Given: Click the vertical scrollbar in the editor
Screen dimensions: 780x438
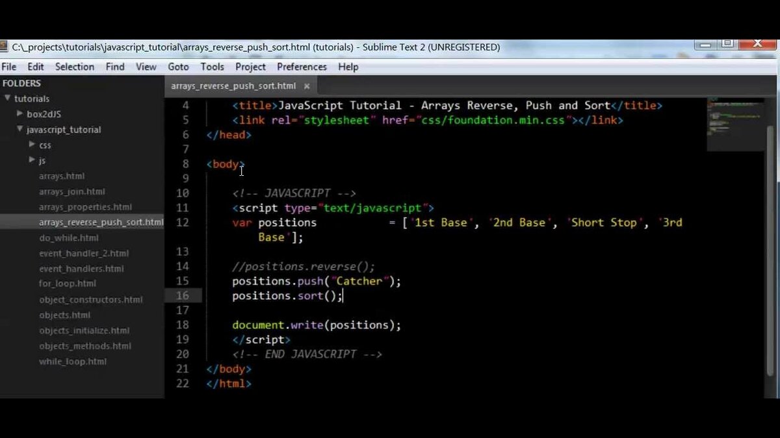Looking at the screenshot, I should [x=771, y=247].
